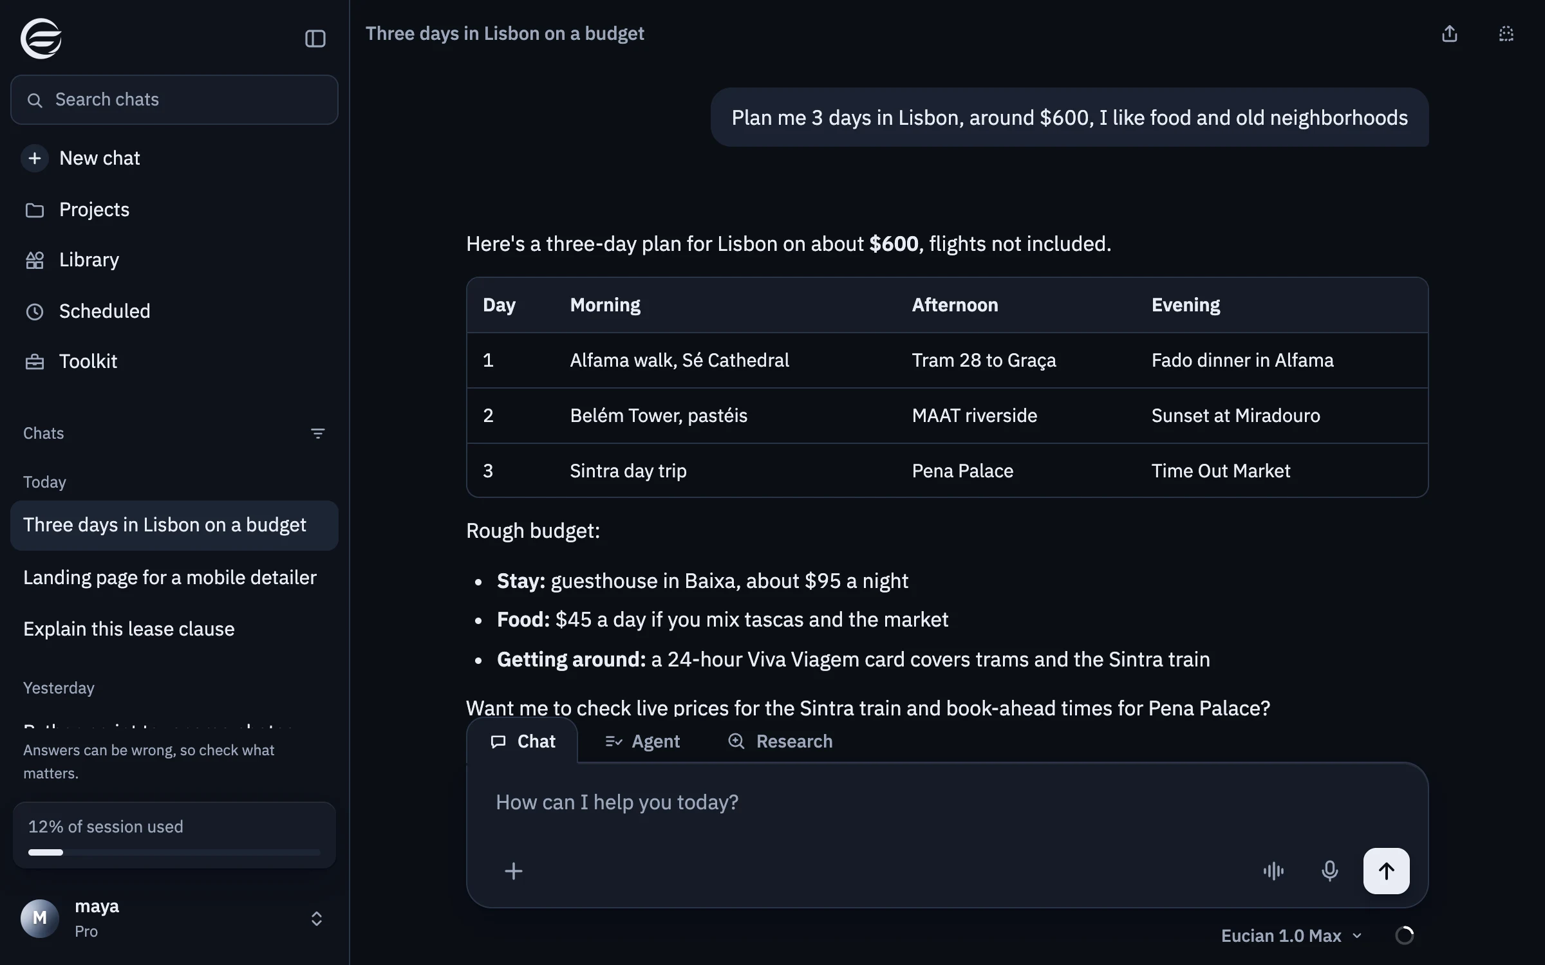
Task: Click the circular usage indicator icon
Action: [1404, 935]
